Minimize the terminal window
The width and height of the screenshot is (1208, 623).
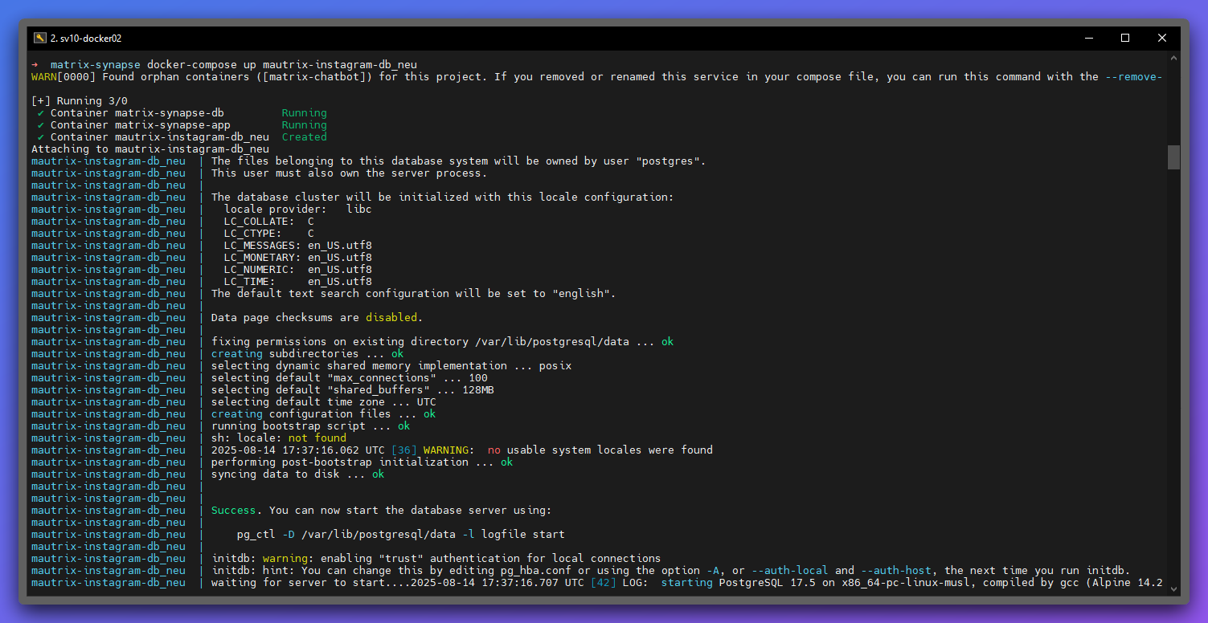pos(1088,37)
